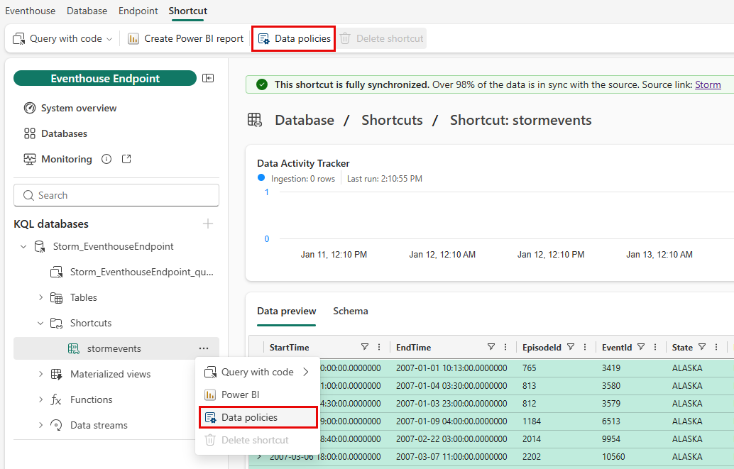Expand the Data streams node

pos(40,425)
